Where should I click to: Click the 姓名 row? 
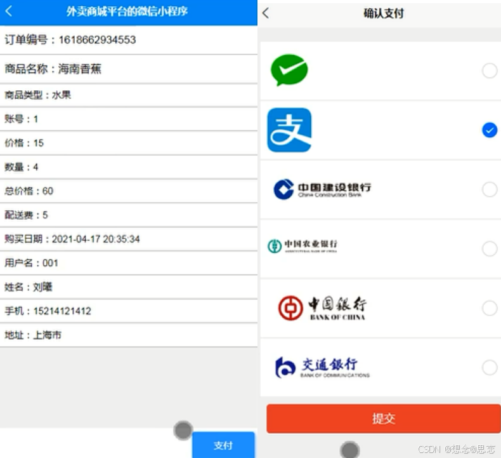coord(129,287)
